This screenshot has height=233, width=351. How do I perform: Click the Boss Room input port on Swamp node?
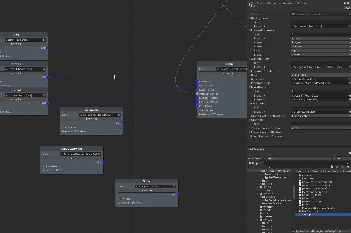pyautogui.click(x=197, y=106)
